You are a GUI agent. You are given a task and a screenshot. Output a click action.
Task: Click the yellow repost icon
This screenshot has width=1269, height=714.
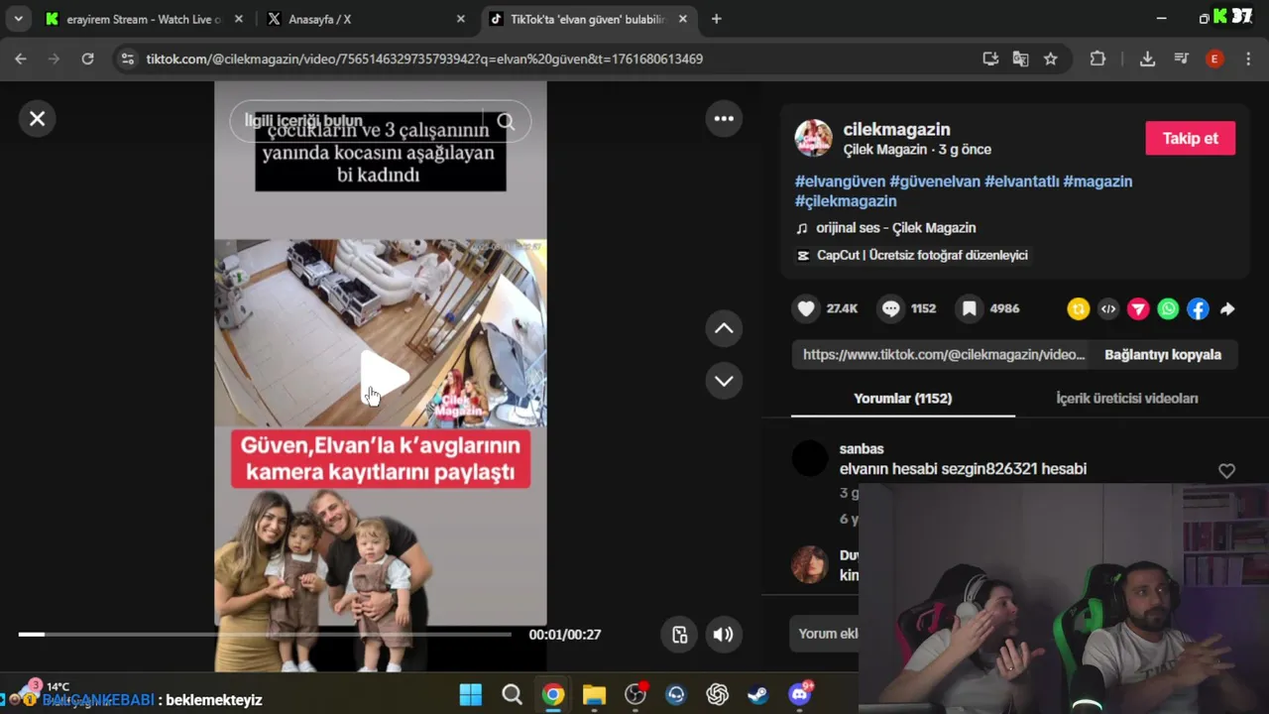pos(1078,309)
